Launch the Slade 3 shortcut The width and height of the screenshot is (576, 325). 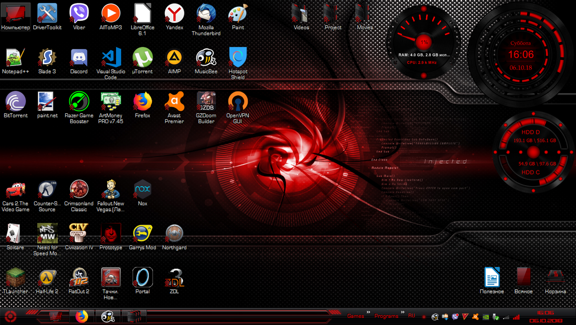[47, 61]
